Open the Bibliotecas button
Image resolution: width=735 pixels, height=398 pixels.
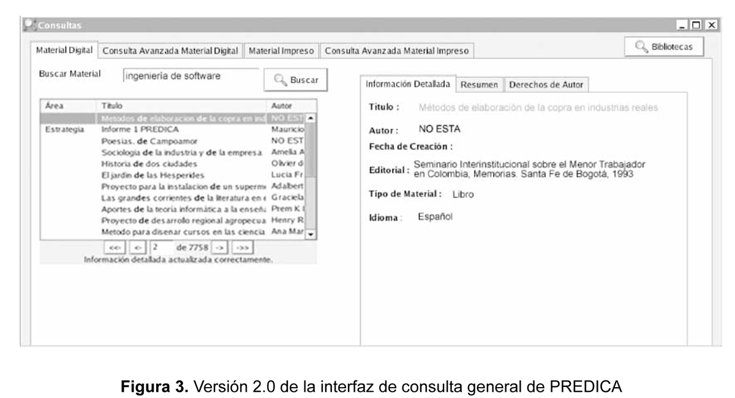point(663,47)
